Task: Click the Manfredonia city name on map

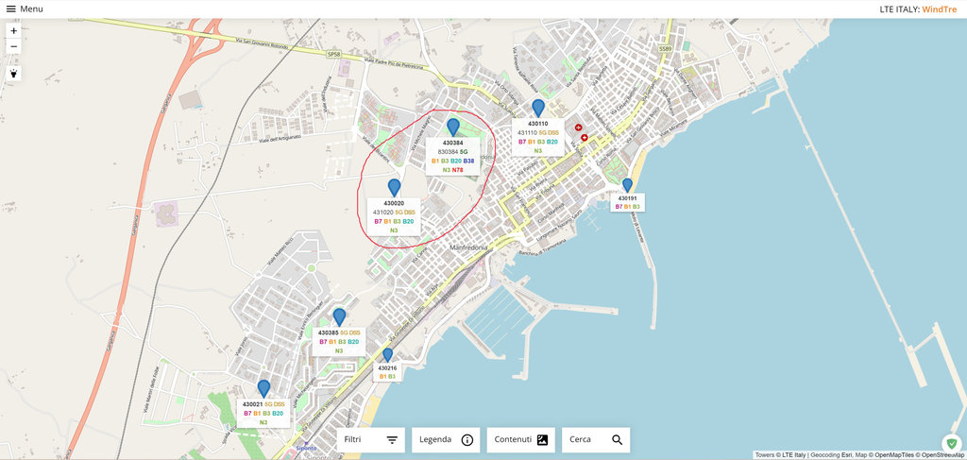Action: [469, 247]
